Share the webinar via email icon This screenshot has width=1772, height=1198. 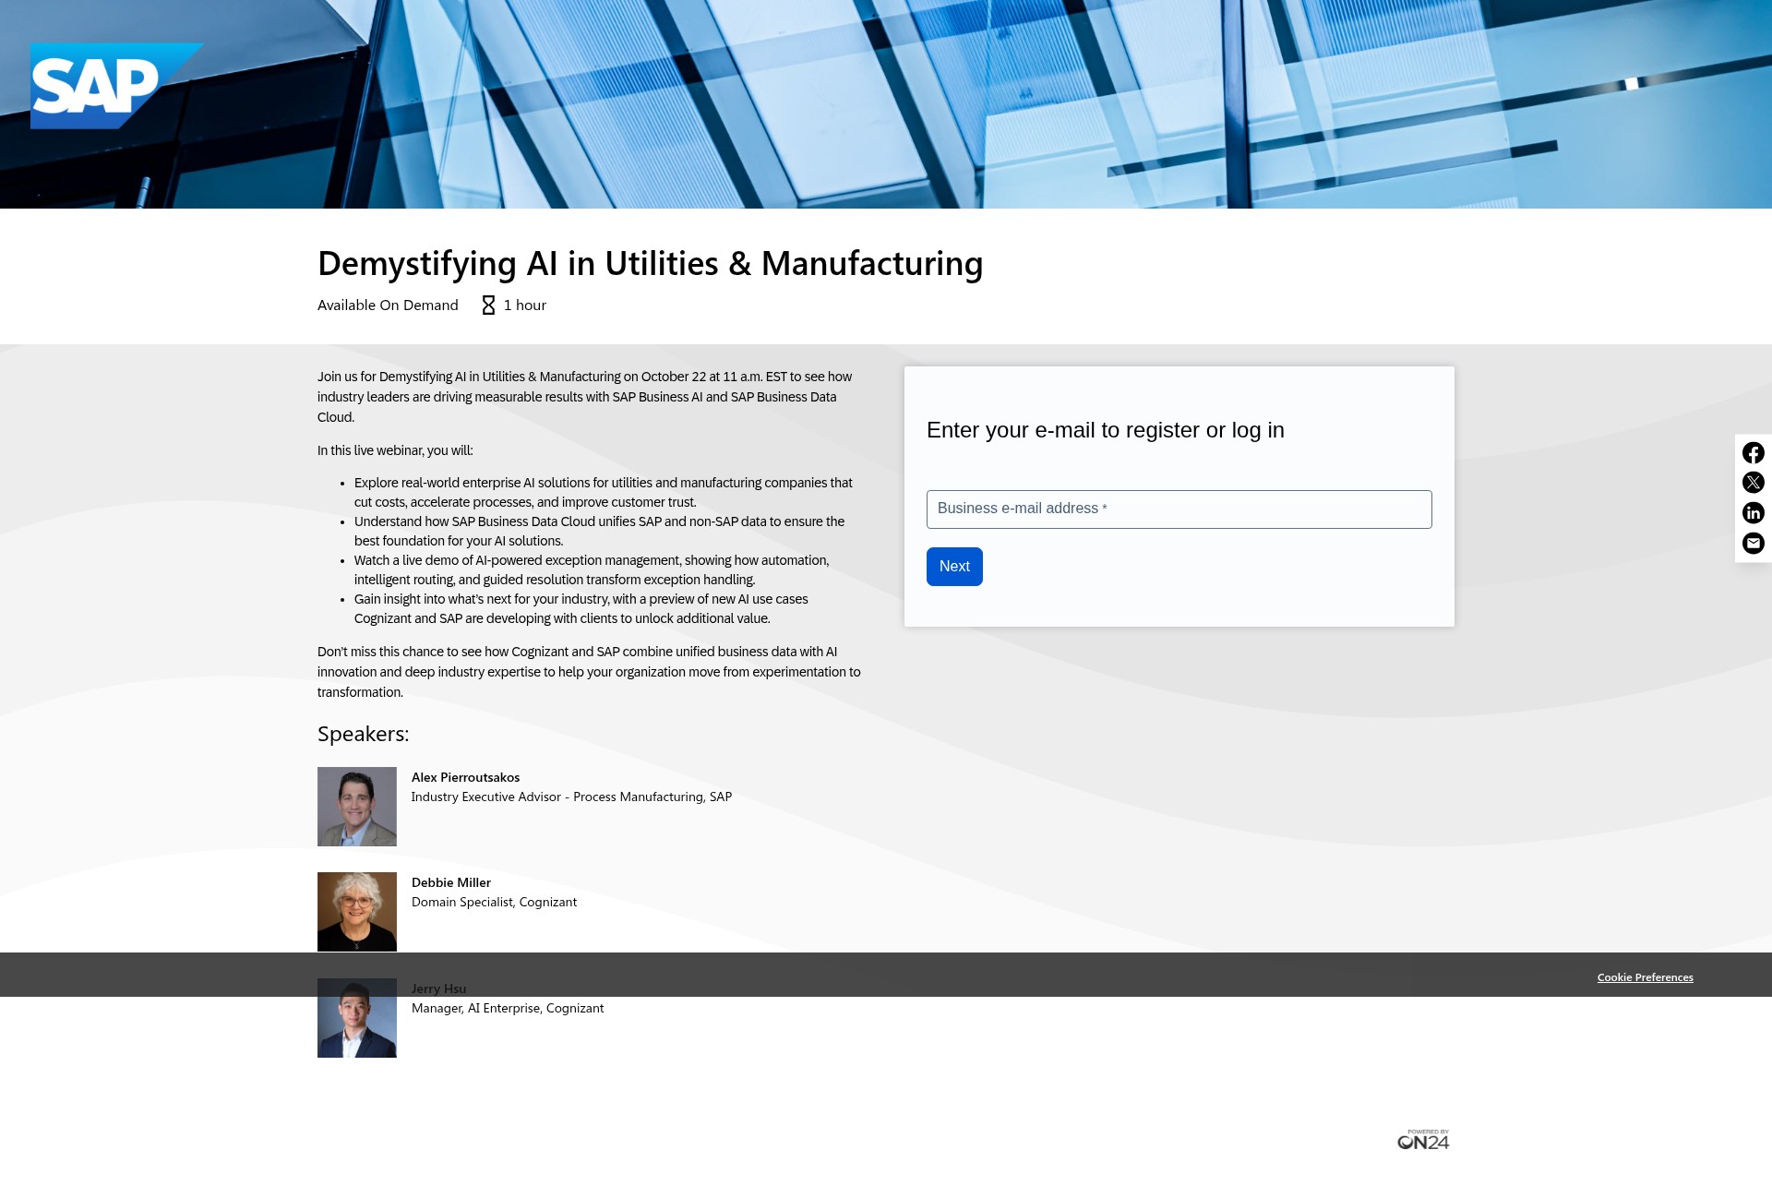1753,544
